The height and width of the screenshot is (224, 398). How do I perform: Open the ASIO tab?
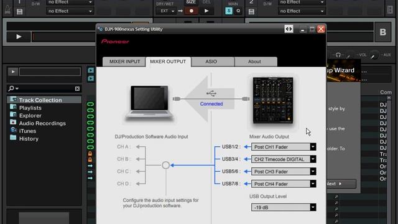pos(211,62)
